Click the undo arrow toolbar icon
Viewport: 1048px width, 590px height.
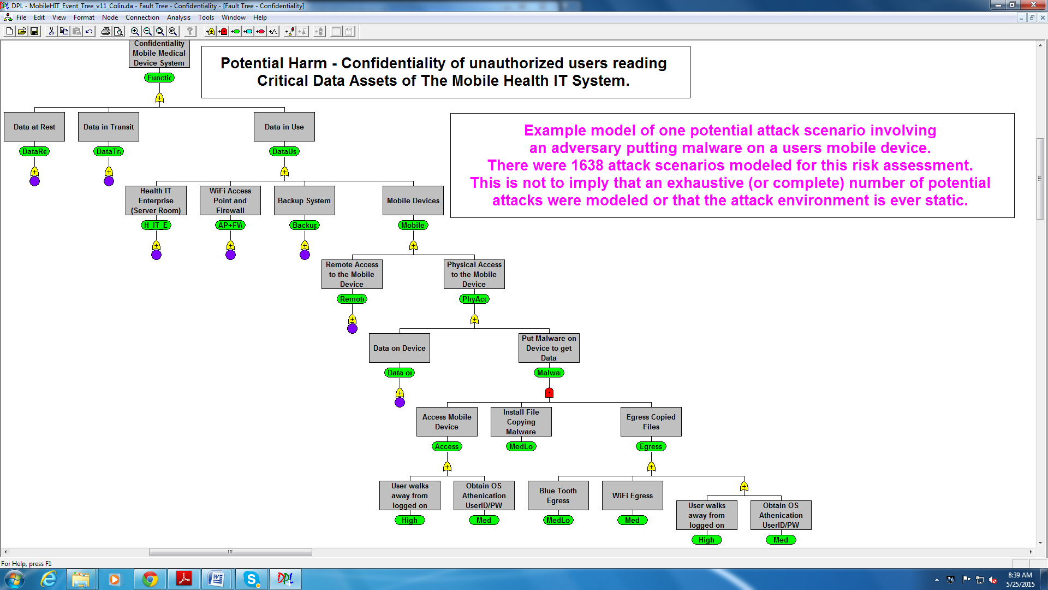pos(89,32)
